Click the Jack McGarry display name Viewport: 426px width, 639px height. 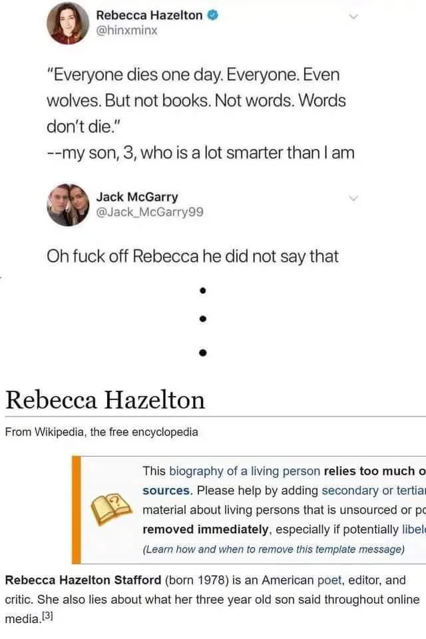coord(137,197)
